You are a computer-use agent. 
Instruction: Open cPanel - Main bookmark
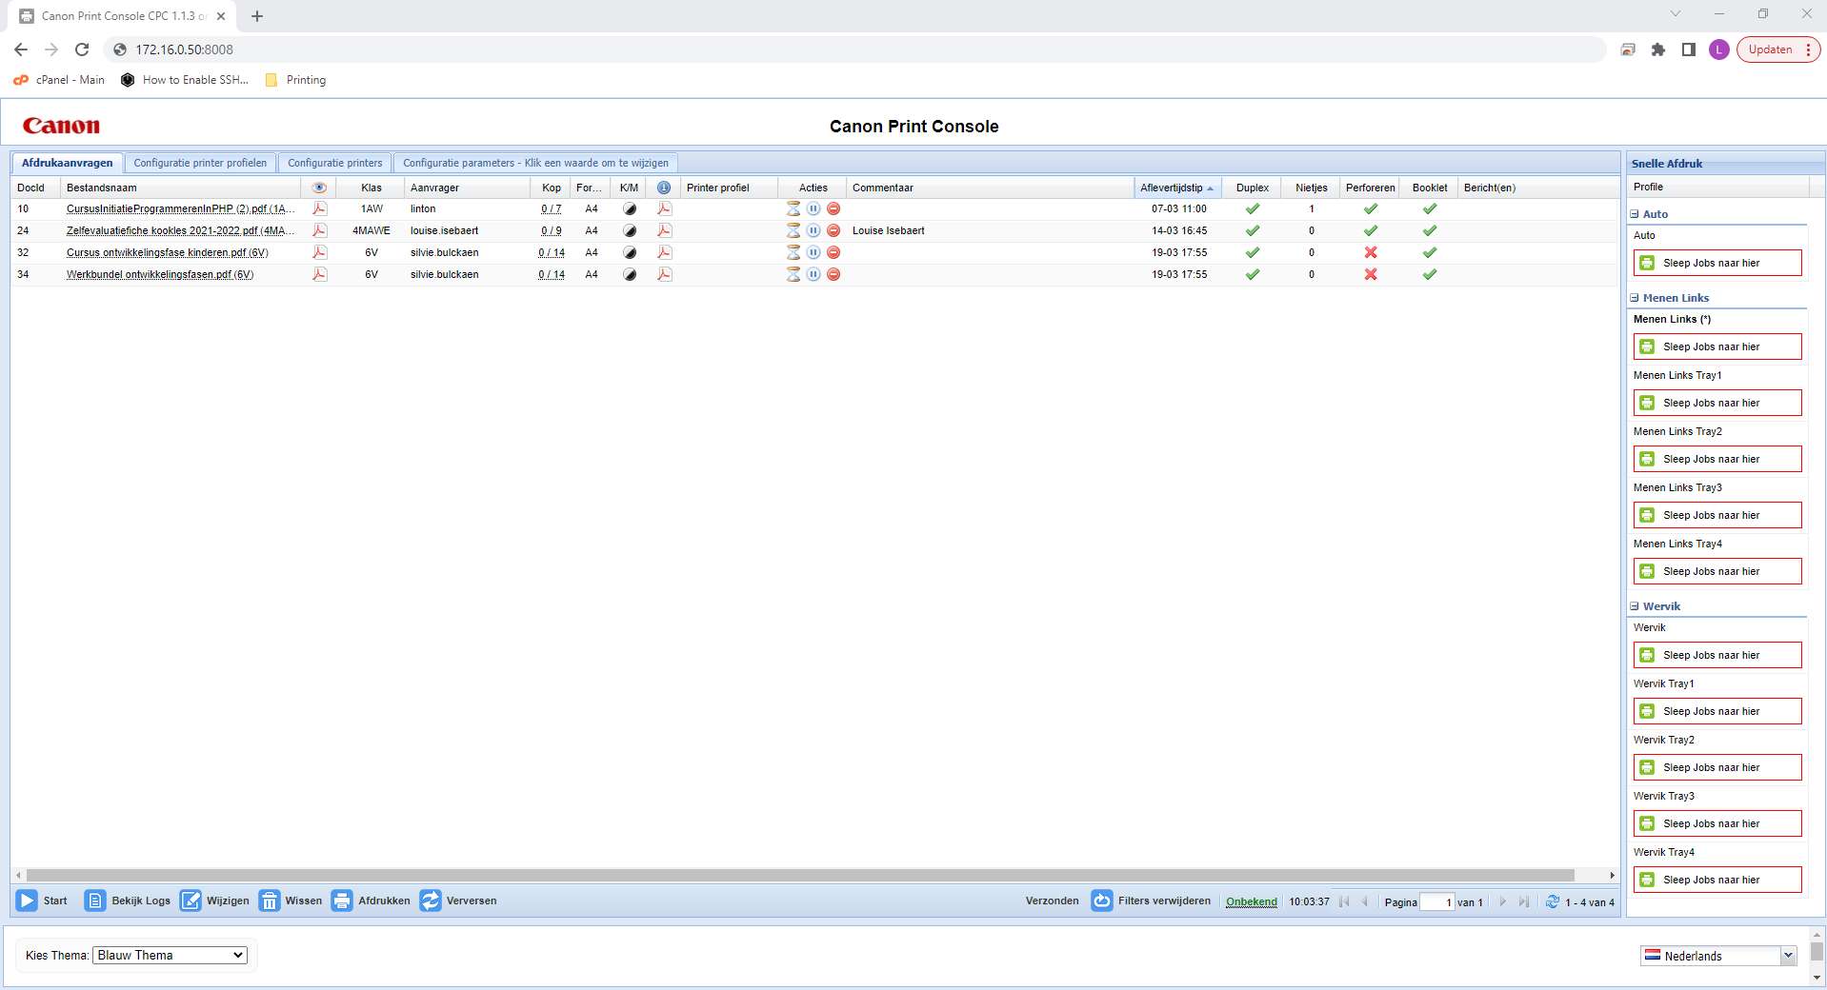(x=59, y=80)
